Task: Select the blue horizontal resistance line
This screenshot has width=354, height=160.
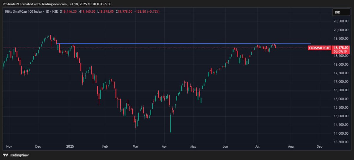Action: tap(183, 44)
